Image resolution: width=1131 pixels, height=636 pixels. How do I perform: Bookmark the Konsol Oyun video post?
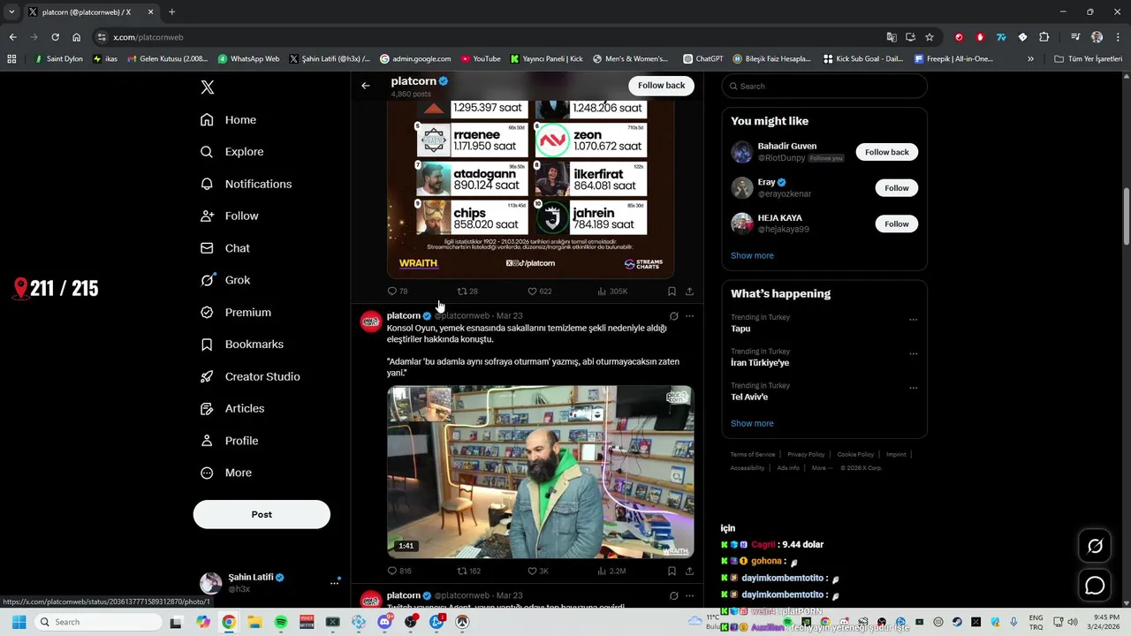point(672,571)
